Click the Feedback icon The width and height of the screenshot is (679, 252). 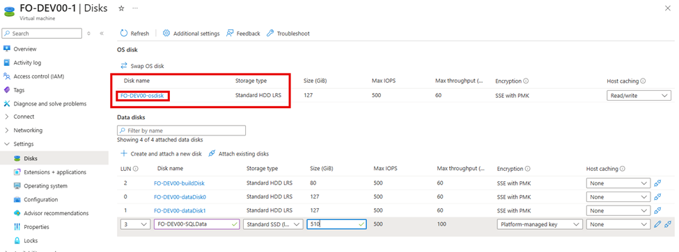click(x=230, y=33)
